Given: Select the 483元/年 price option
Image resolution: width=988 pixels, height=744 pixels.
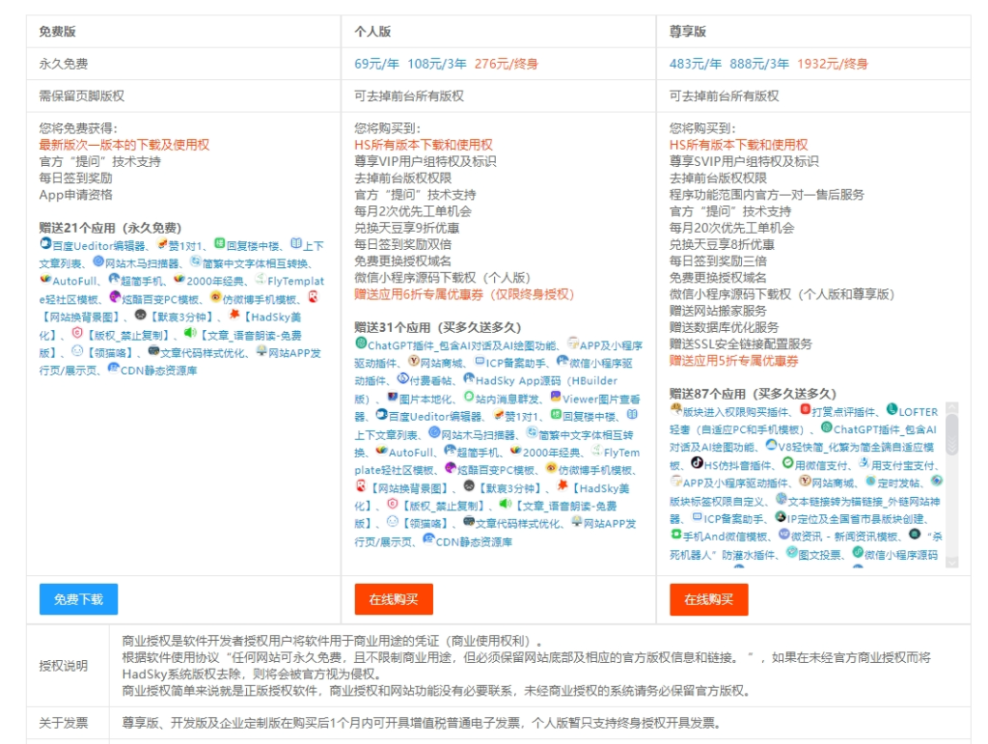Looking at the screenshot, I should pyautogui.click(x=696, y=64).
